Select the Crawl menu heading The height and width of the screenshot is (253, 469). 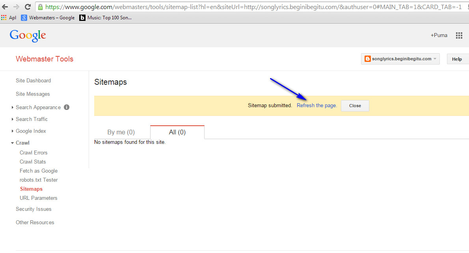22,143
